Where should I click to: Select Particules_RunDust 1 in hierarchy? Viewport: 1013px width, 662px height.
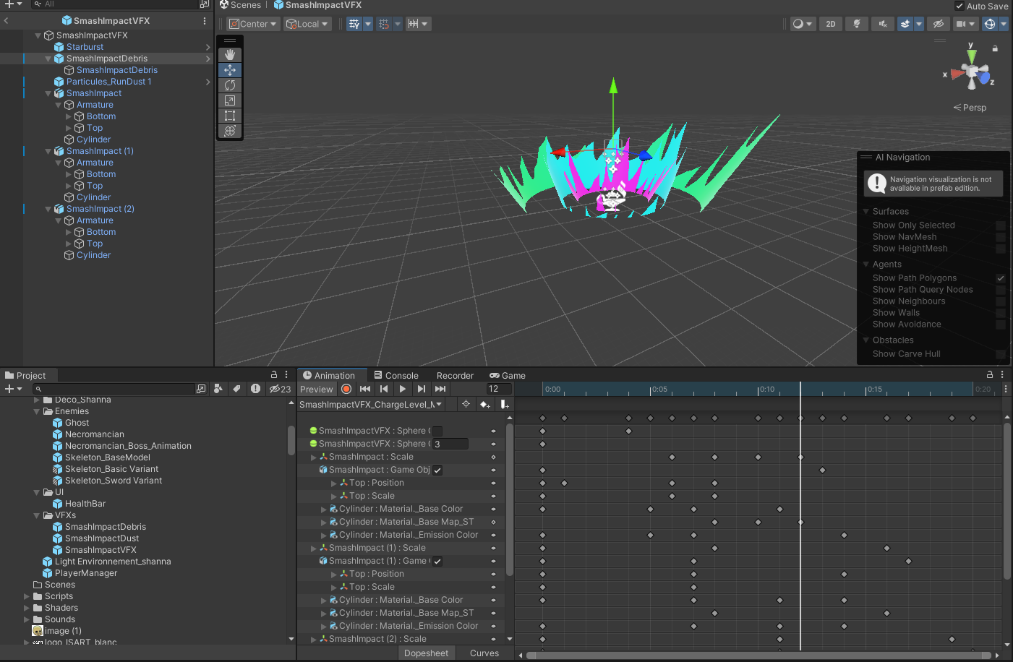tap(109, 82)
